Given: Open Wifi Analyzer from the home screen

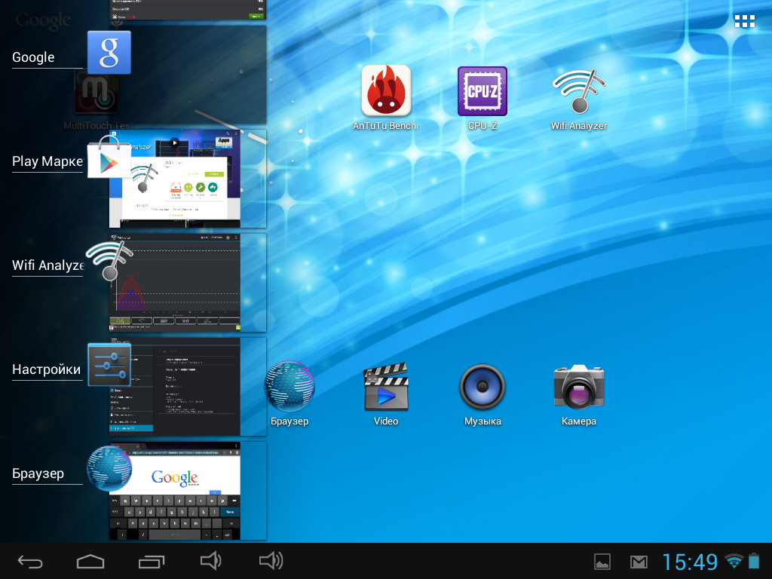Looking at the screenshot, I should 579,90.
